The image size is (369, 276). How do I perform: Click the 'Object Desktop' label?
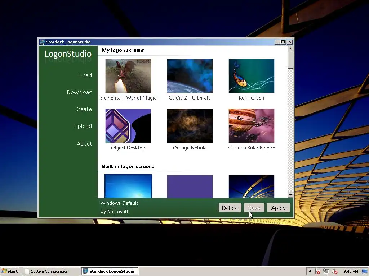pos(128,148)
